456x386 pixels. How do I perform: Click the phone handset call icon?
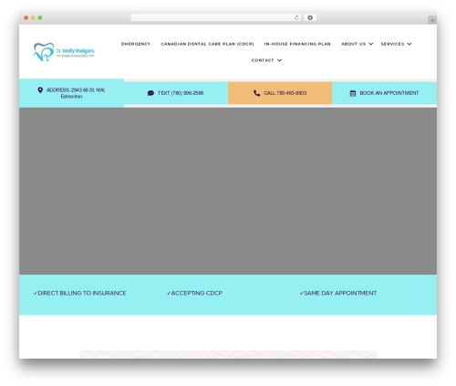(256, 93)
